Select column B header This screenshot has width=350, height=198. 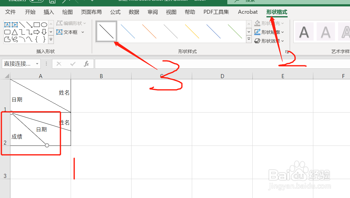(x=101, y=76)
